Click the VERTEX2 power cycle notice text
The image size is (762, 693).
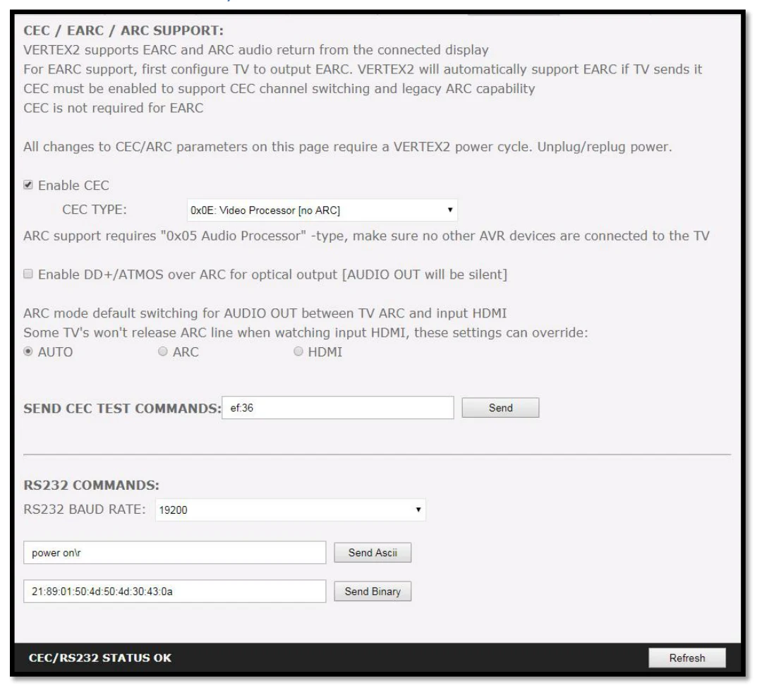click(x=347, y=147)
